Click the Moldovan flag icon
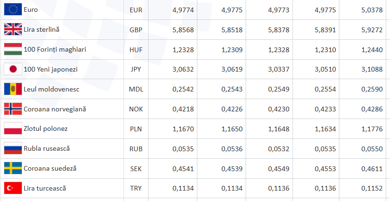 (13, 89)
